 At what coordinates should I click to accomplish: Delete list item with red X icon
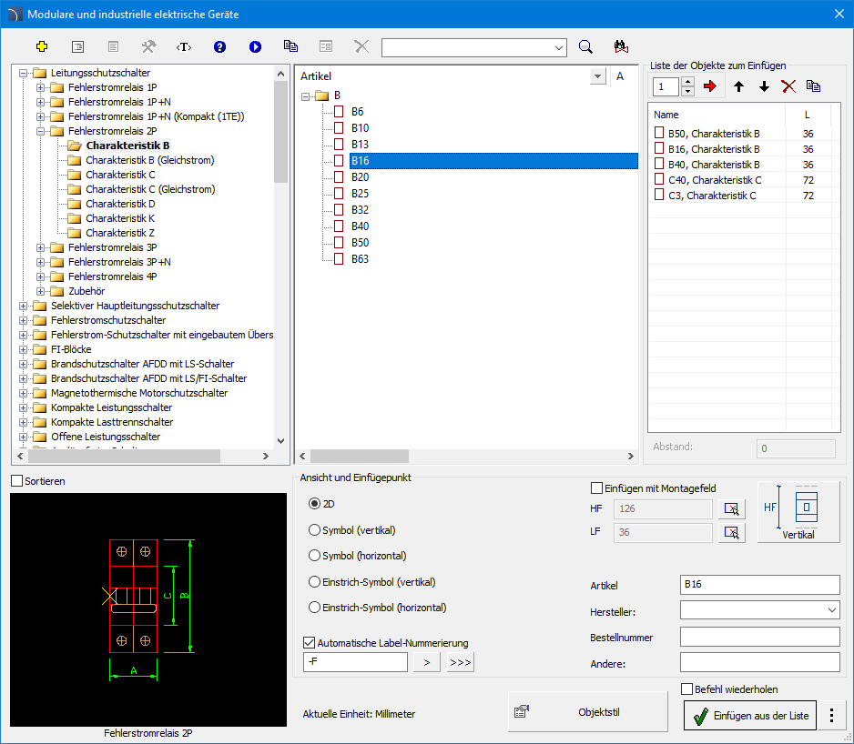click(x=788, y=86)
